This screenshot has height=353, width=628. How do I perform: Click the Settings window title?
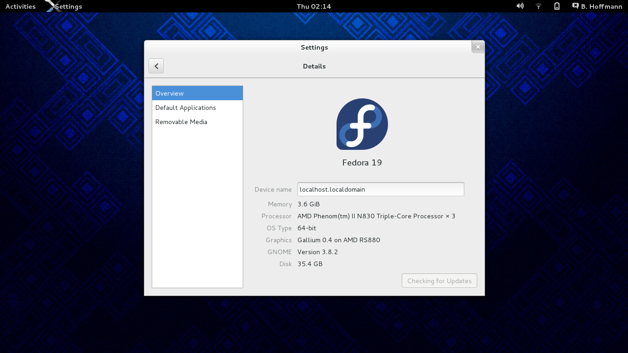tap(314, 47)
